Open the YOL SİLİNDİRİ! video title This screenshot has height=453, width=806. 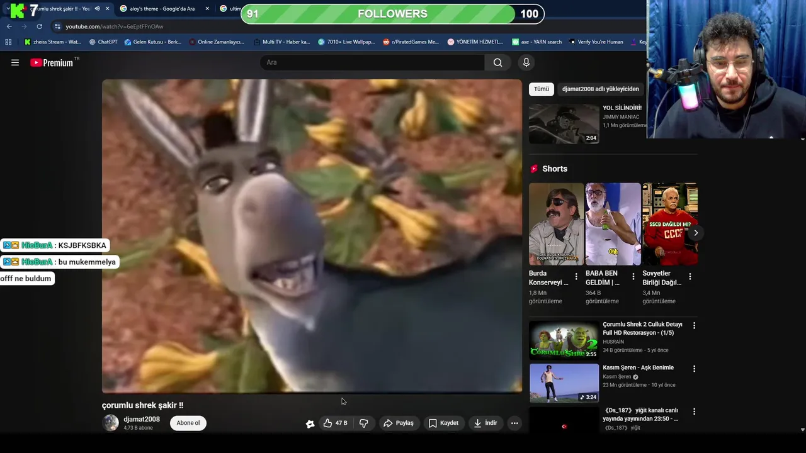(622, 108)
